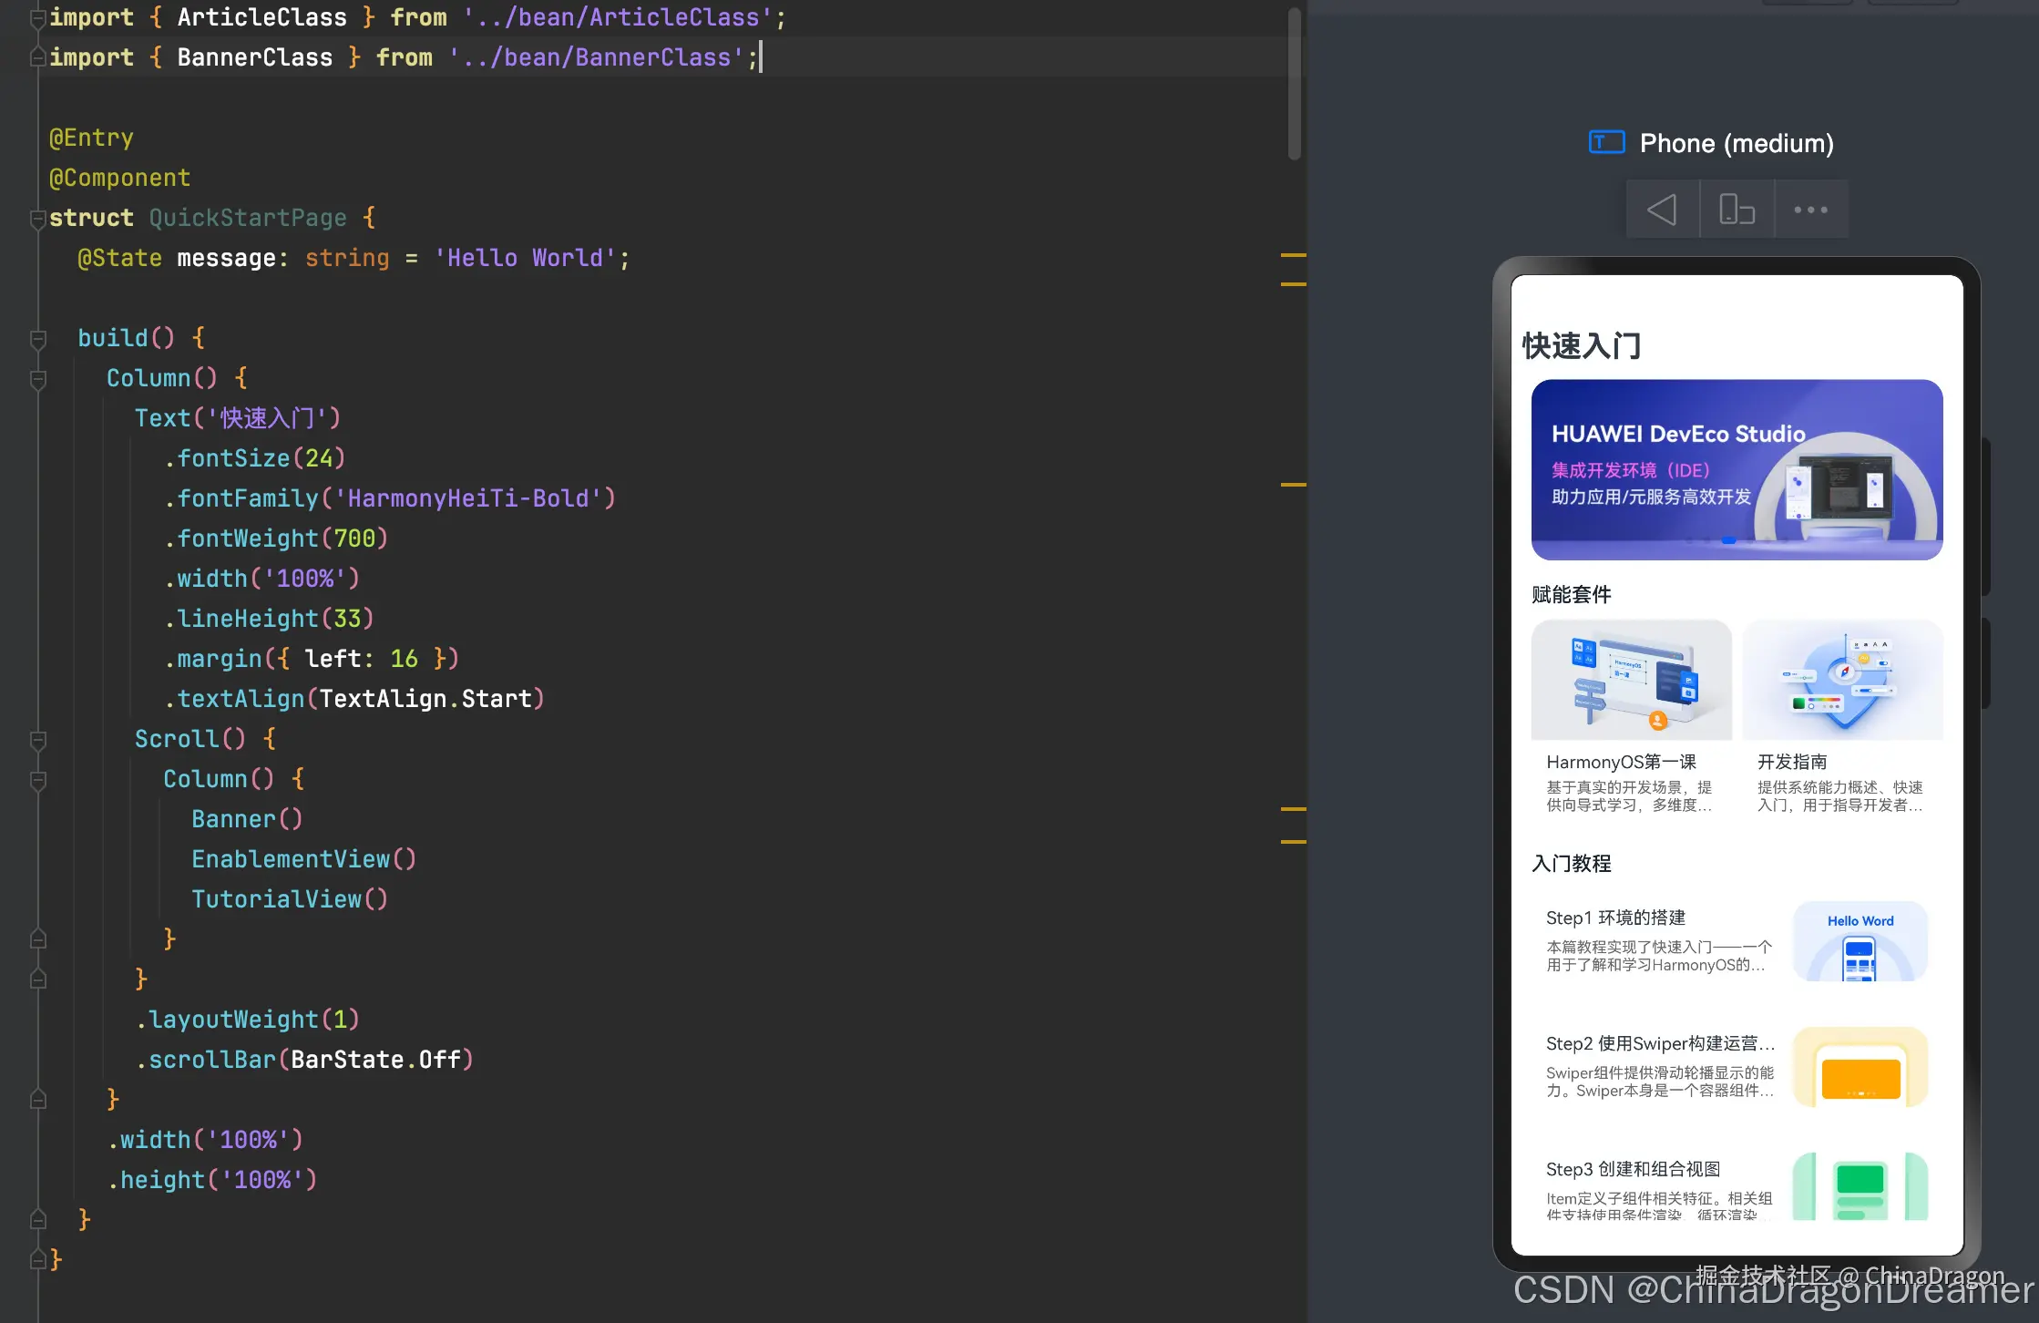Open the three-dots more options menu
Image resolution: width=2039 pixels, height=1323 pixels.
pyautogui.click(x=1810, y=210)
